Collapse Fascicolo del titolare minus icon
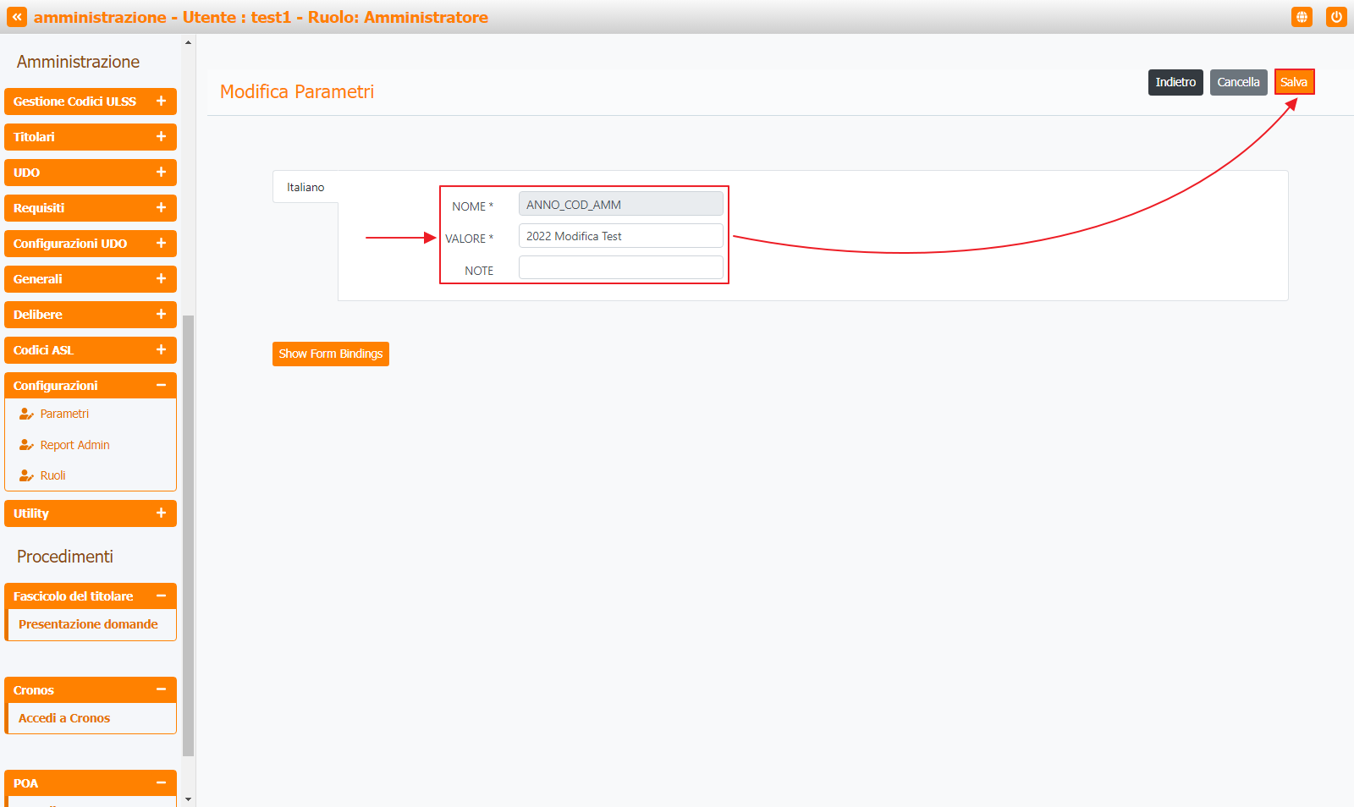Viewport: 1354px width, 807px height. pyautogui.click(x=161, y=596)
